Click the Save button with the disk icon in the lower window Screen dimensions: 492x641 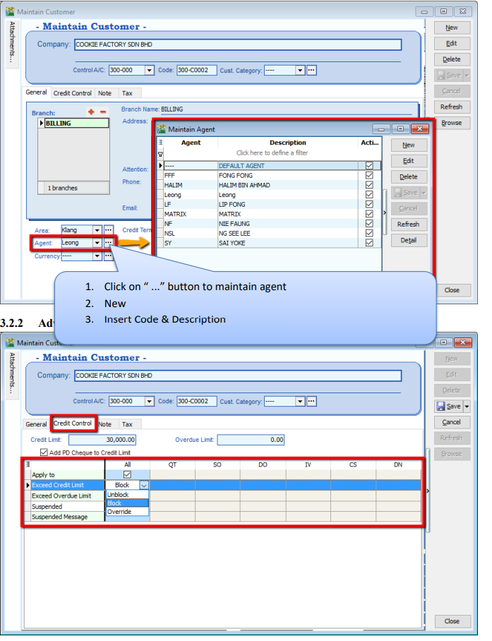[448, 407]
